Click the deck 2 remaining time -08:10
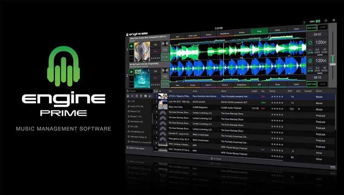 click(x=317, y=77)
